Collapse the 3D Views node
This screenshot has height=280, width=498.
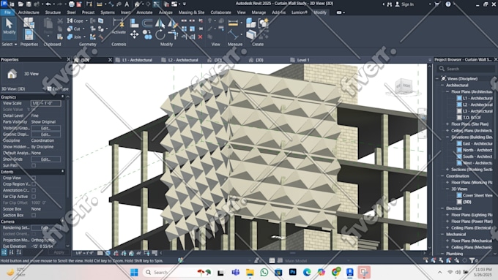pyautogui.click(x=447, y=189)
